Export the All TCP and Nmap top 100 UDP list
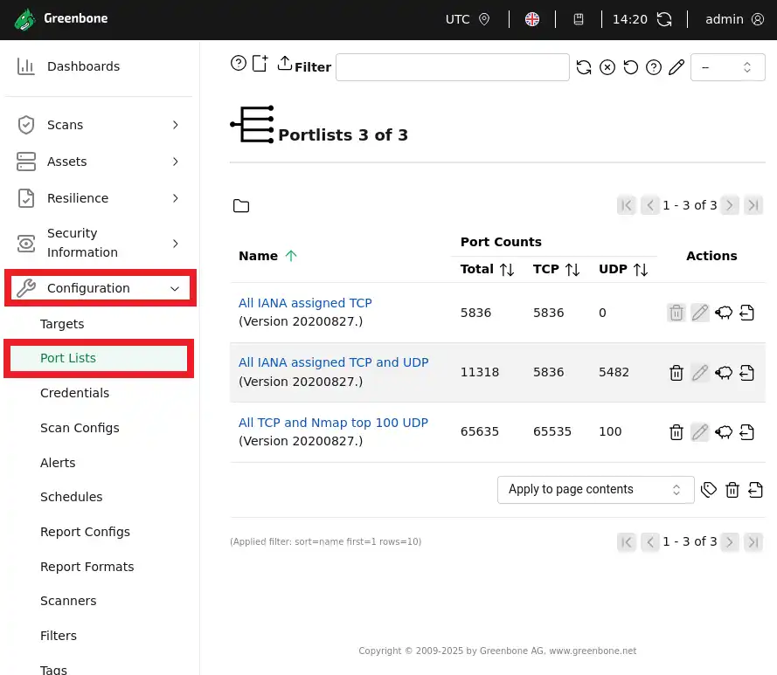 pos(747,432)
